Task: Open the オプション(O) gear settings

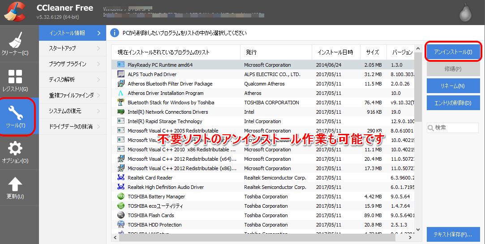Action: coord(15,152)
